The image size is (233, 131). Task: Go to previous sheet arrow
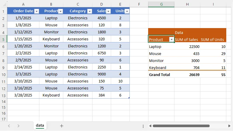(x=9, y=126)
